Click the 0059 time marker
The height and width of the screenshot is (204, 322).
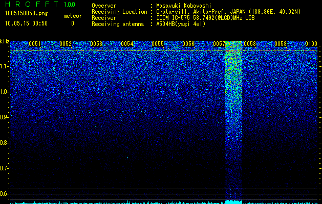click(281, 44)
